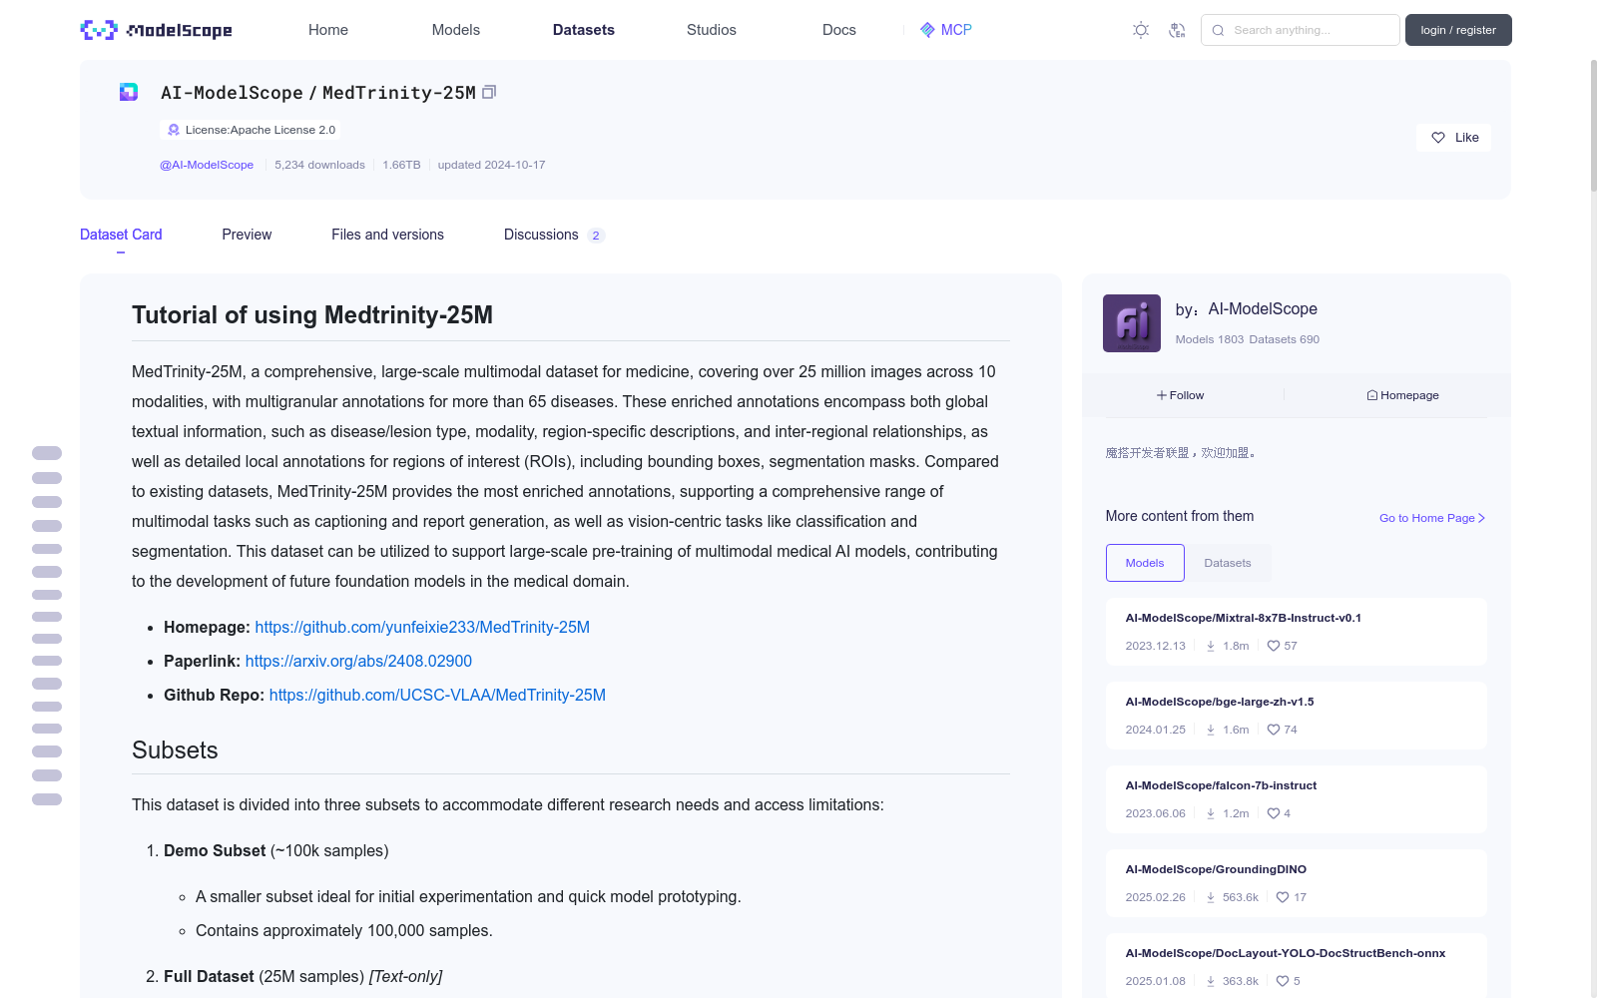The image size is (1597, 998).
Task: Follow AI-ModelScope
Action: (x=1181, y=395)
